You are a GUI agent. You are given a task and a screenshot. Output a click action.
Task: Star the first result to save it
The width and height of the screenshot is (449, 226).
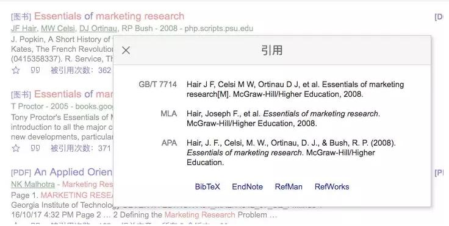coord(16,71)
